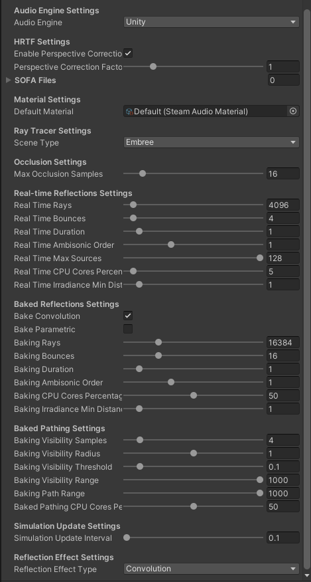Edit Real Time Rays value 4096

point(283,205)
